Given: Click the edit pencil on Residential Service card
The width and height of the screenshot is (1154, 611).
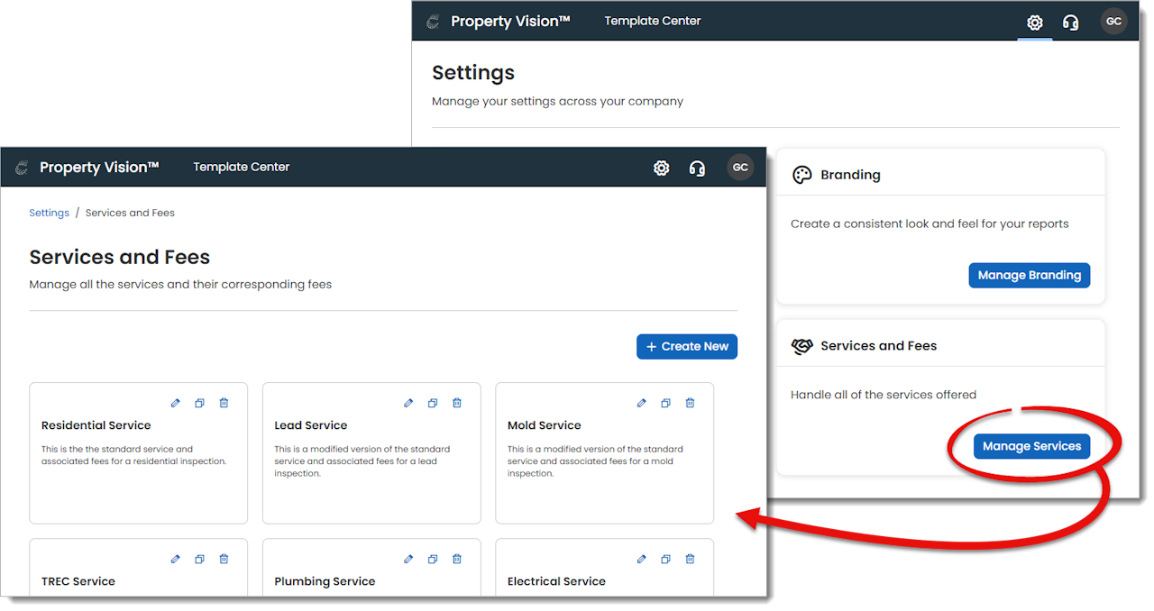Looking at the screenshot, I should [176, 403].
